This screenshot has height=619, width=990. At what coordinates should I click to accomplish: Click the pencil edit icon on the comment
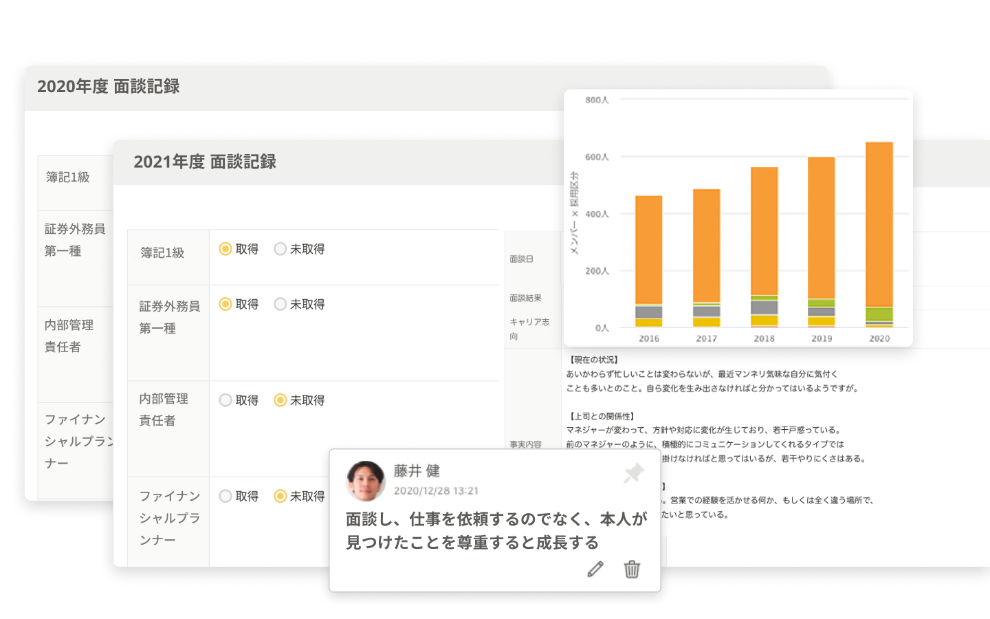[595, 569]
